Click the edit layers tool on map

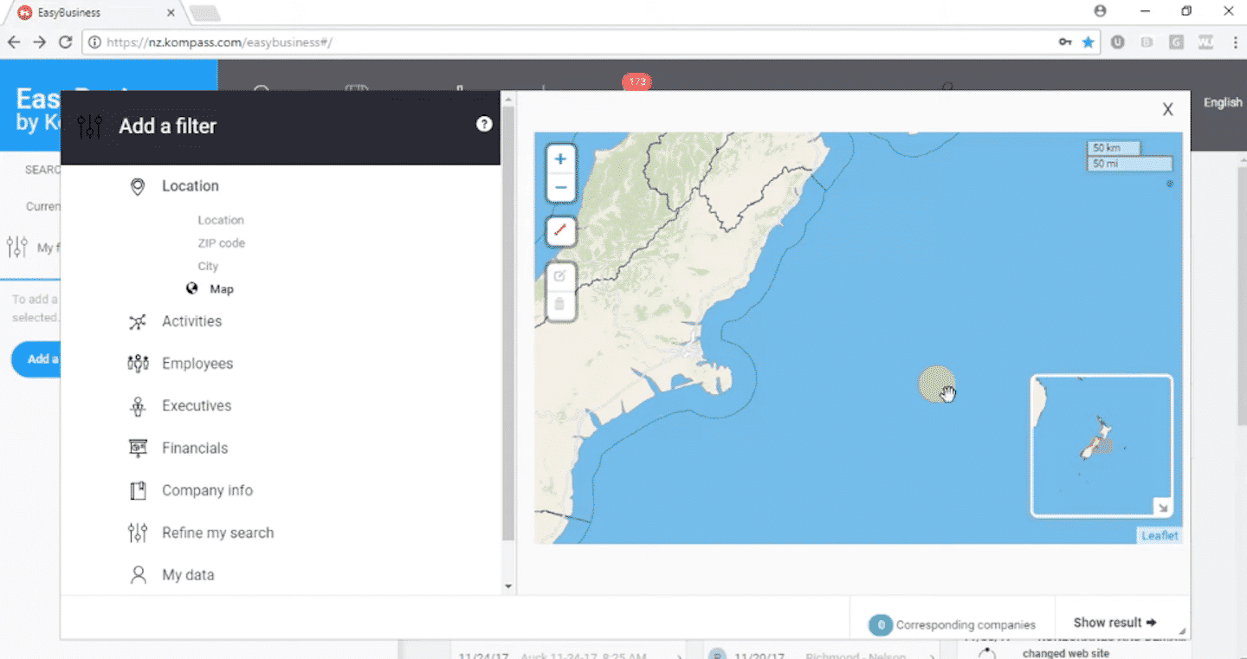click(560, 276)
